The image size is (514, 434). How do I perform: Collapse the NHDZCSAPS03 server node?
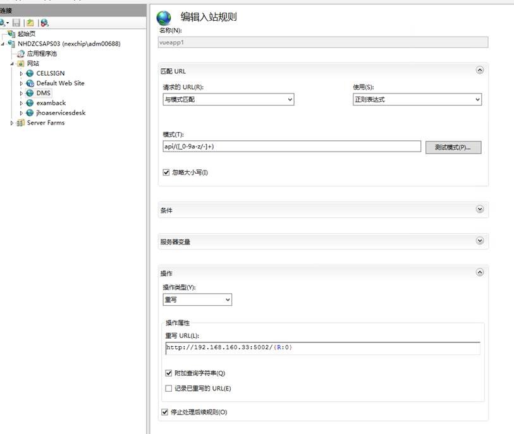pyautogui.click(x=3, y=44)
